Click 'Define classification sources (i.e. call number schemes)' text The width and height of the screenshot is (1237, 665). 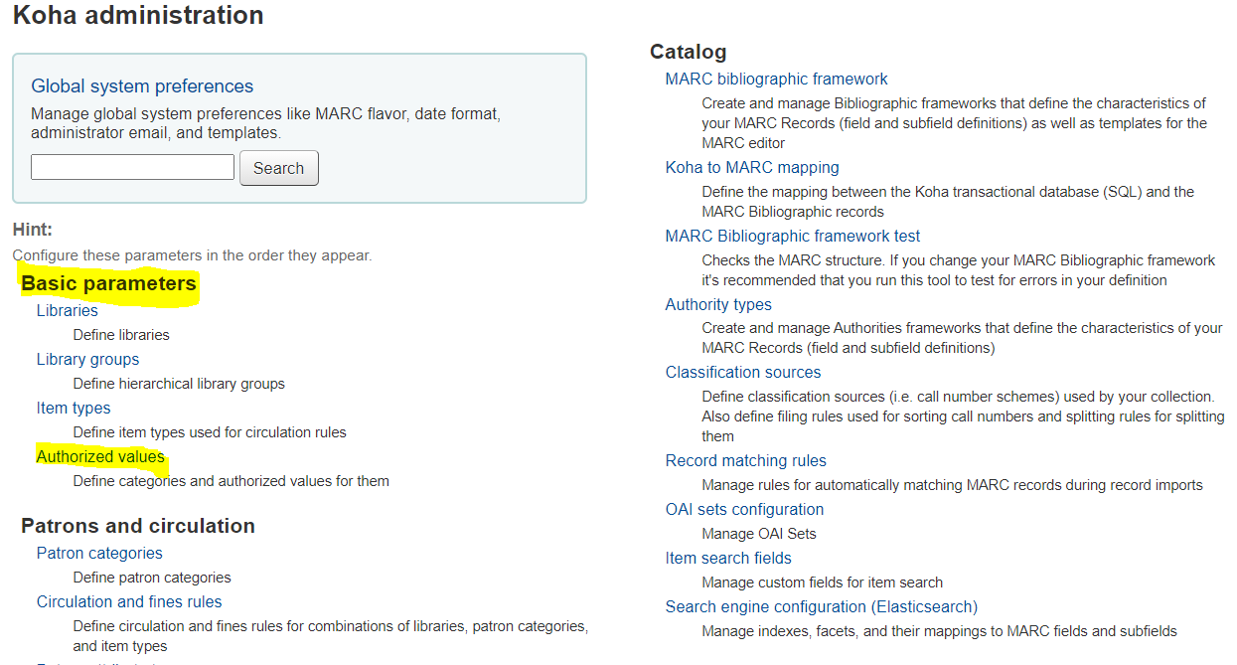[x=964, y=416]
